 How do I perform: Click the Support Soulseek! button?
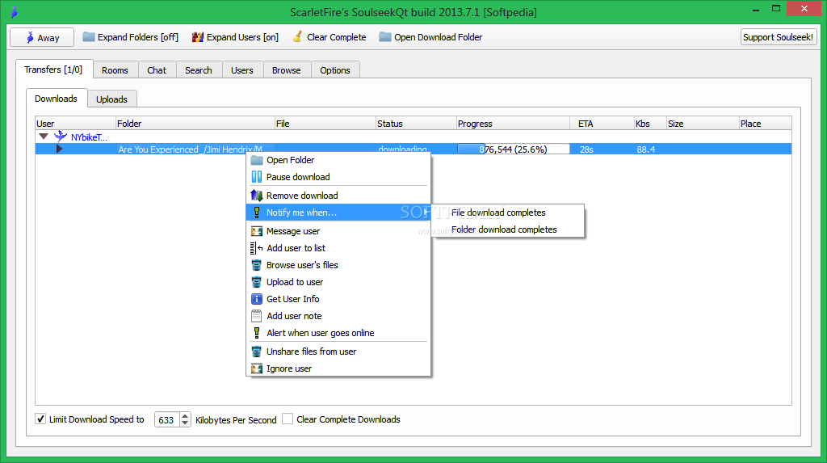pyautogui.click(x=779, y=37)
